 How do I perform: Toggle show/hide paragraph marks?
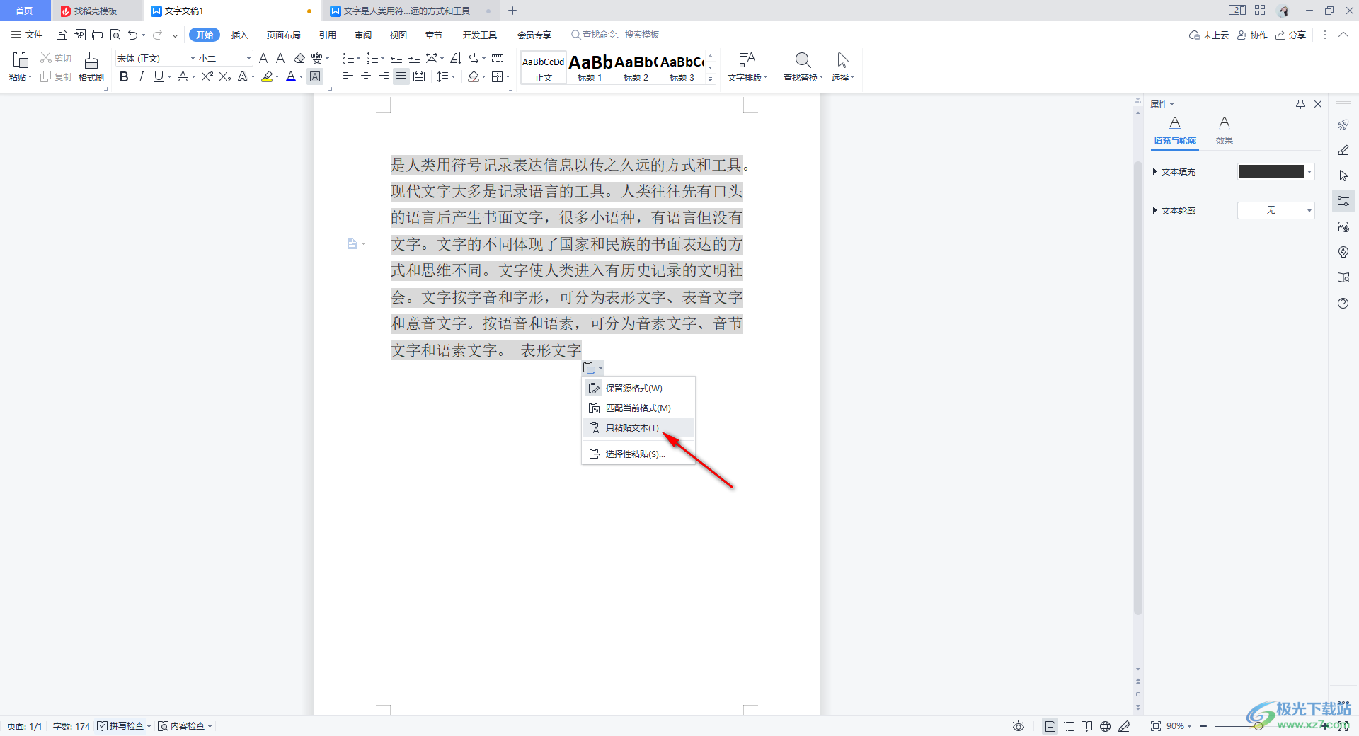(x=474, y=58)
